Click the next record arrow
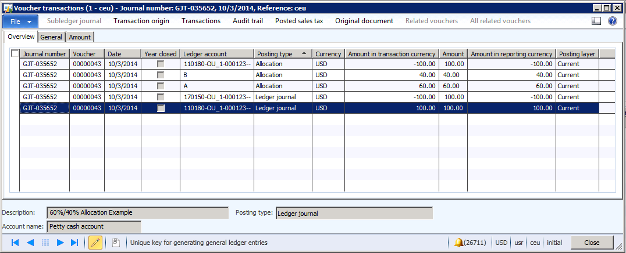Screen dimensions: 626x253 click(x=60, y=243)
